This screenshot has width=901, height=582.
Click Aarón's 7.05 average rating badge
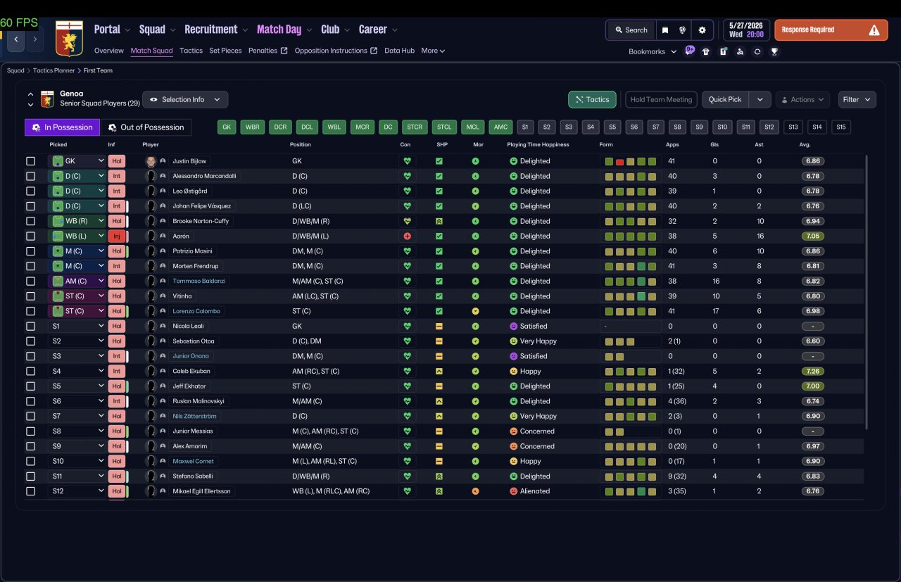click(x=814, y=236)
